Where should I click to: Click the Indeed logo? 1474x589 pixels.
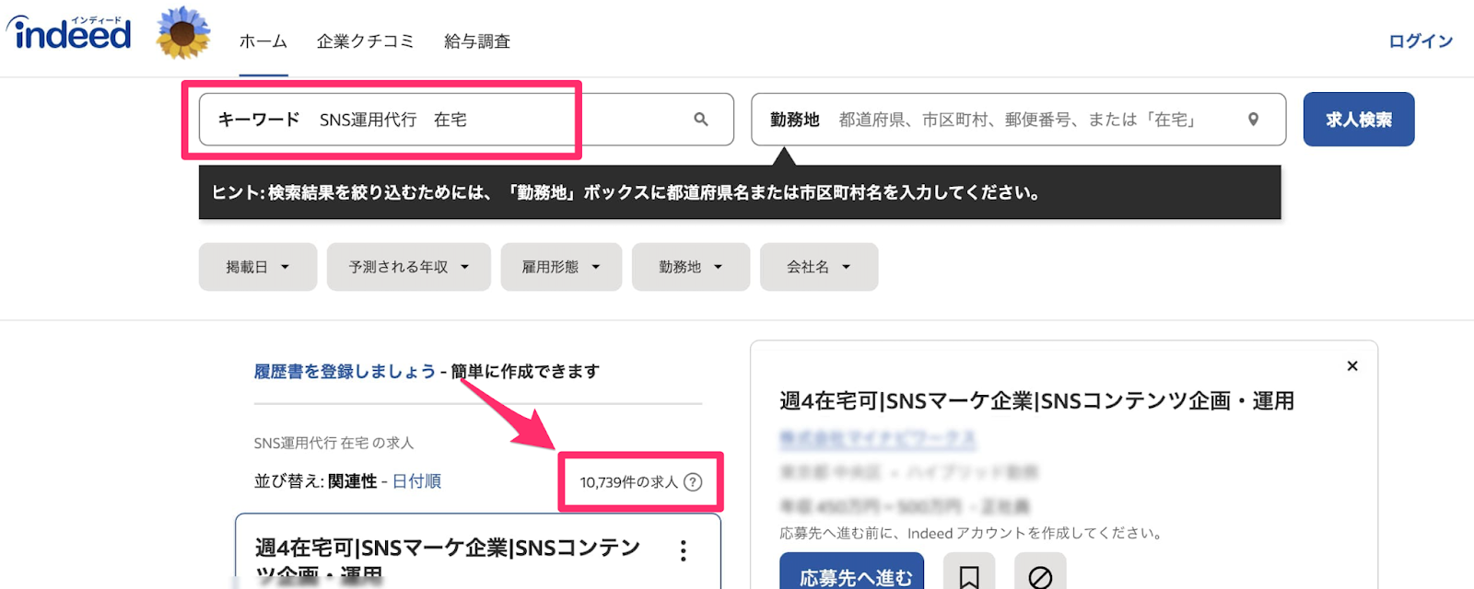[x=69, y=33]
